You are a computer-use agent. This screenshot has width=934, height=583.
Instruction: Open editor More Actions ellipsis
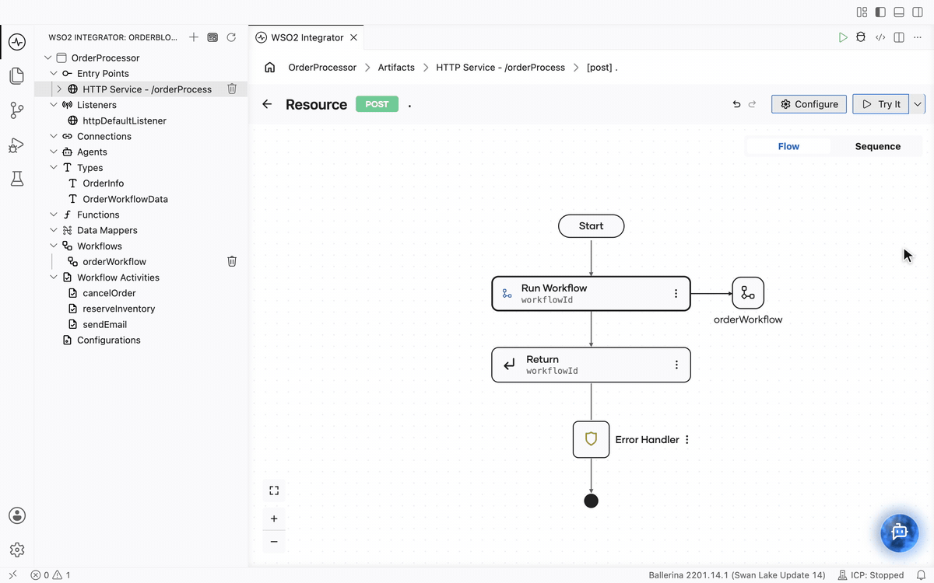918,37
